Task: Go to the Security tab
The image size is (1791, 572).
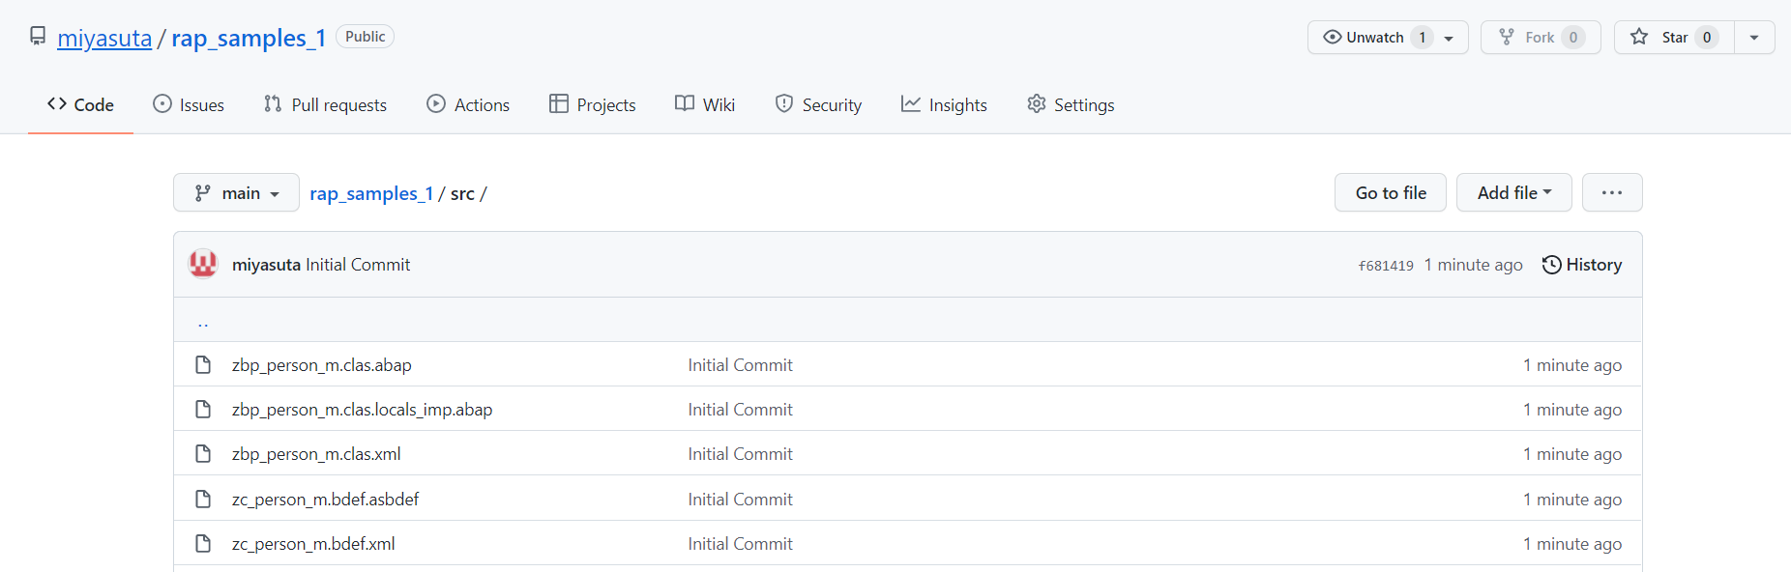Action: (x=818, y=104)
